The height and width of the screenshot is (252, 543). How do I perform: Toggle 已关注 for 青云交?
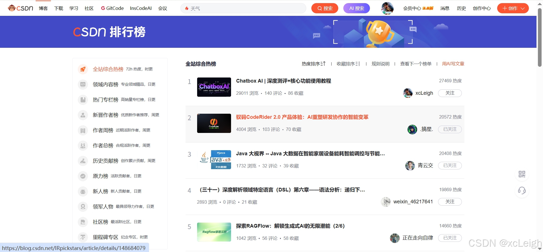[x=450, y=165]
